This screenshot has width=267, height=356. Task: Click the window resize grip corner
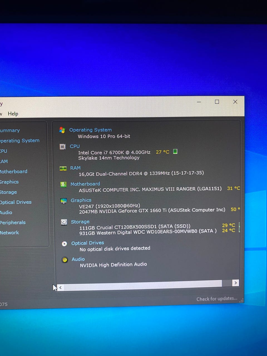click(241, 300)
